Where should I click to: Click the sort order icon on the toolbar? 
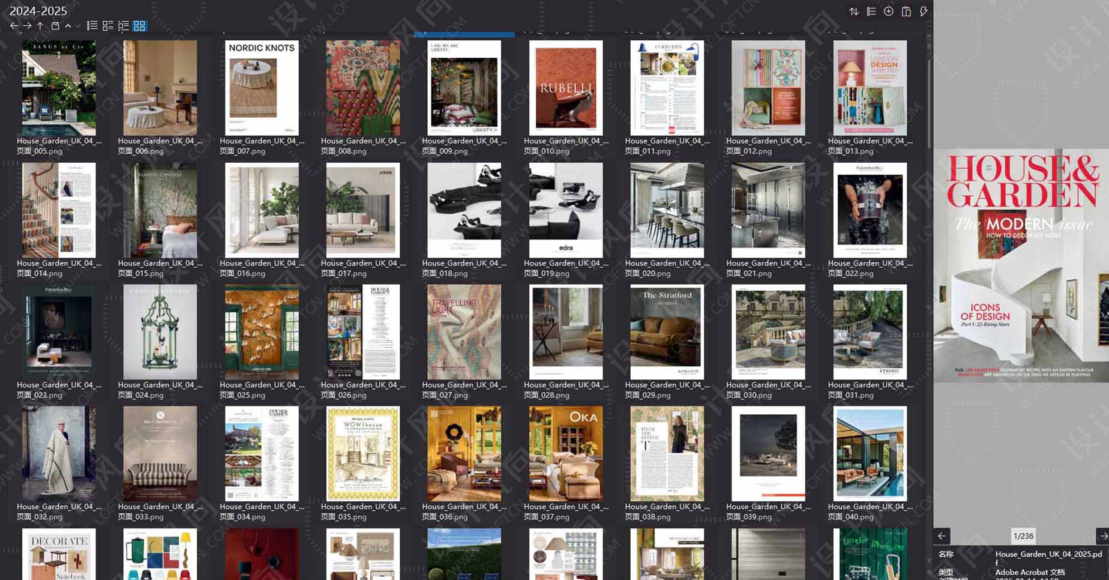click(854, 11)
